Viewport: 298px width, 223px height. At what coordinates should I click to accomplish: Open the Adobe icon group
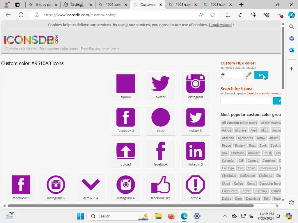pyautogui.click(x=226, y=130)
